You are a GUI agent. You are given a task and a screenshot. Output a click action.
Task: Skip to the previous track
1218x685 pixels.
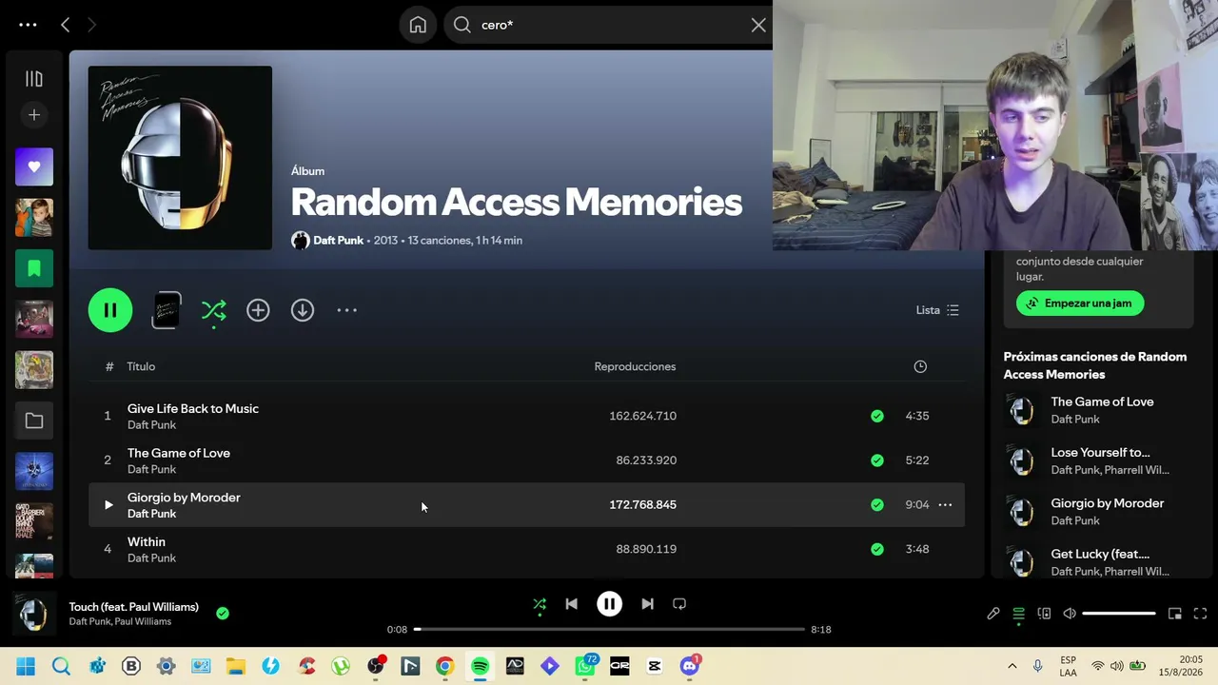click(x=571, y=604)
